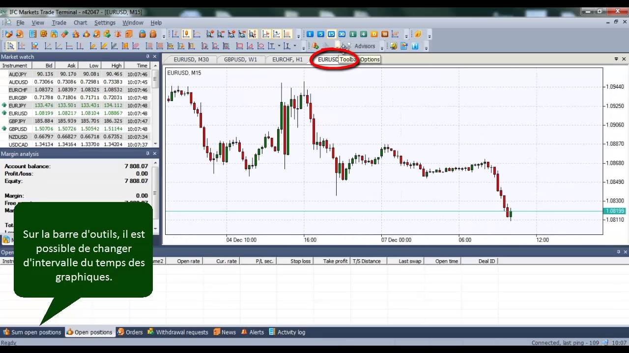Expand toolbar options next to Advisors
629x353 pixels.
382,48
